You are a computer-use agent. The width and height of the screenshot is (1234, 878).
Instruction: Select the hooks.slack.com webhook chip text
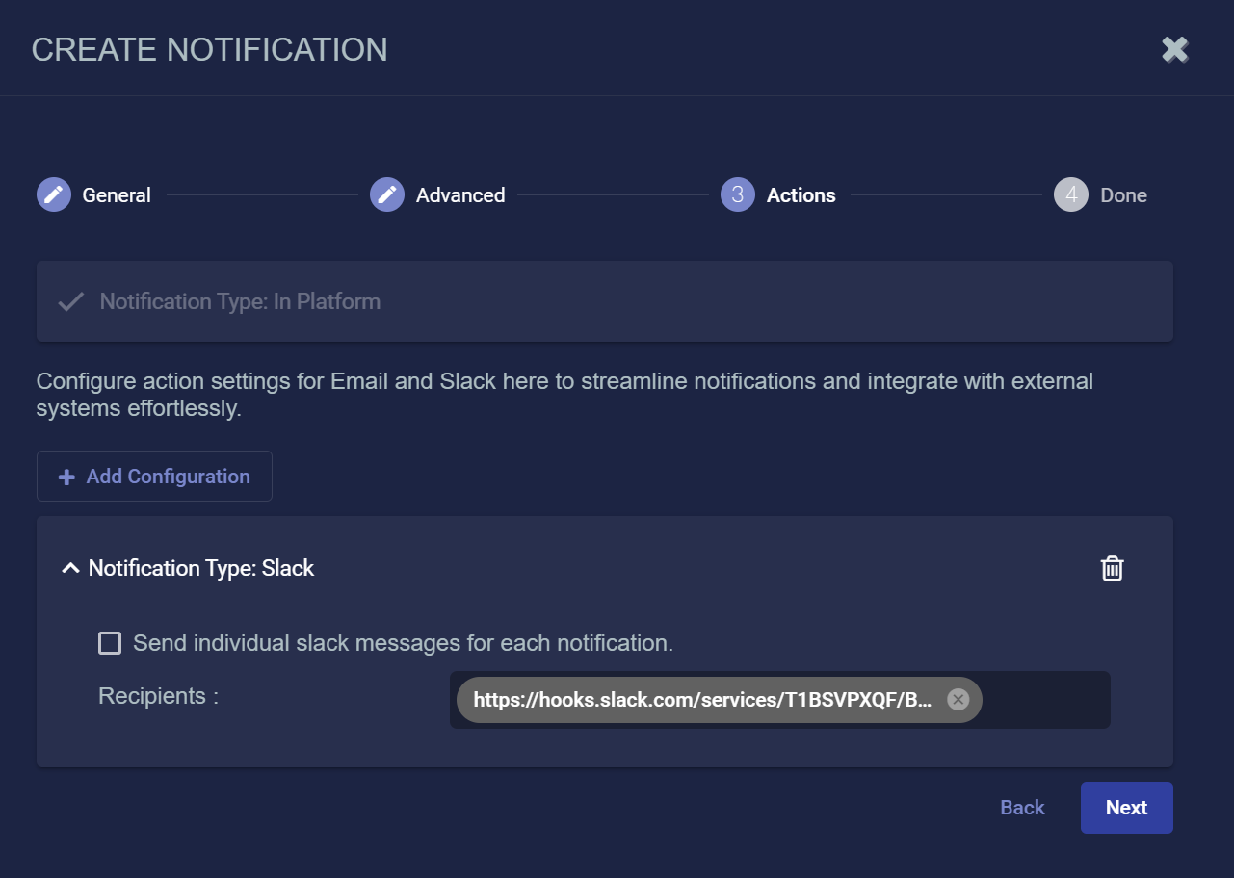pyautogui.click(x=703, y=700)
